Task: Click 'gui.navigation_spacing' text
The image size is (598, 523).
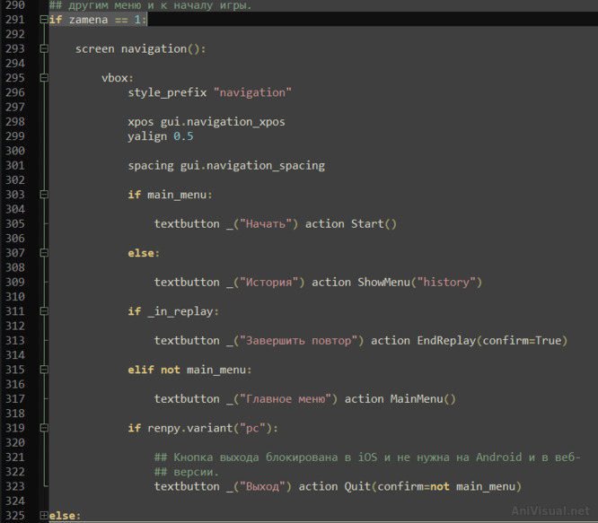Action: coord(252,166)
